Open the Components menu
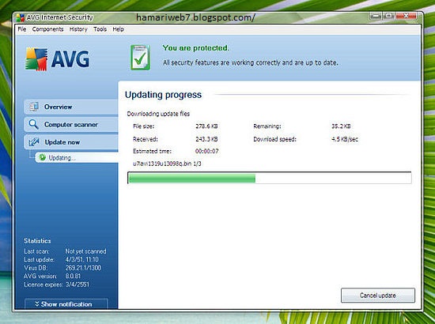 [x=47, y=29]
